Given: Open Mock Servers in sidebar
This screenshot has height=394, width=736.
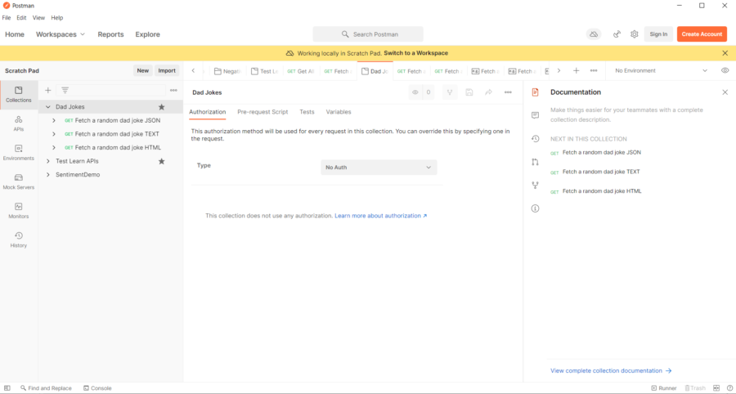Looking at the screenshot, I should click(x=18, y=181).
